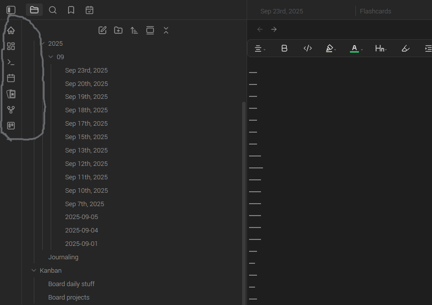Image resolution: width=432 pixels, height=305 pixels.
Task: Change the file sort order
Action: coord(134,30)
